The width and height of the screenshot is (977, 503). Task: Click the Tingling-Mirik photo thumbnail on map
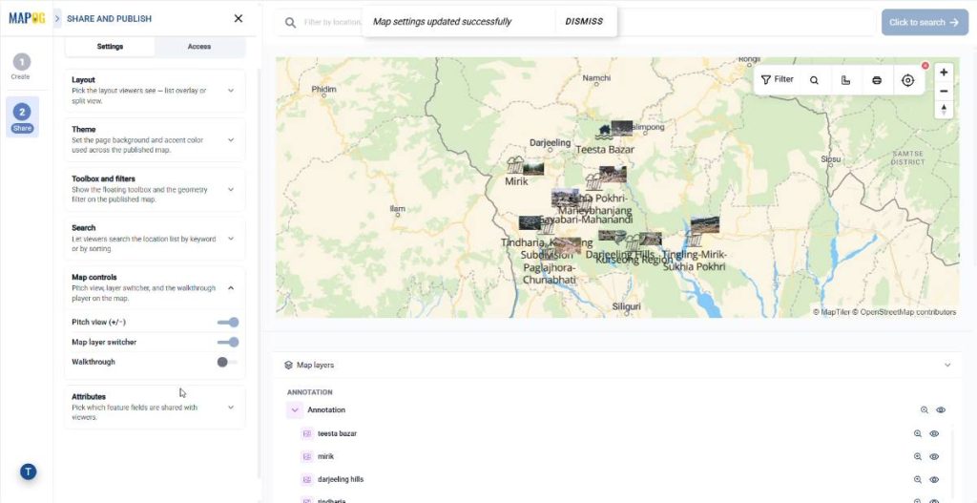pos(705,224)
